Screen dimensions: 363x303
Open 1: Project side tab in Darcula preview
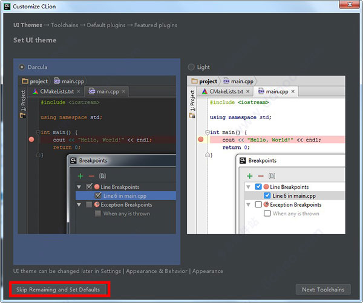point(23,100)
